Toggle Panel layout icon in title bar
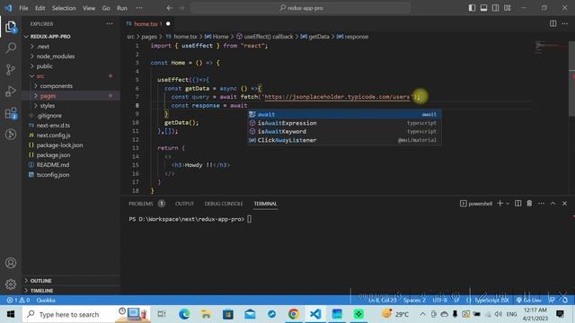Viewport: 575px width, 323px height. (483, 8)
